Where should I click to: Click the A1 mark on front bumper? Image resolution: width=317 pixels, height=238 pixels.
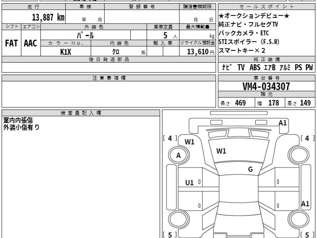pos(283,122)
